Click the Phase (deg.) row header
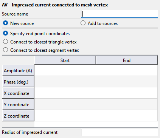160x138 pixels. (x=18, y=82)
